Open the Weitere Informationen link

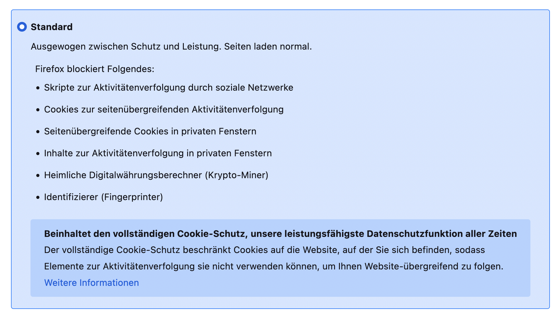(x=91, y=283)
